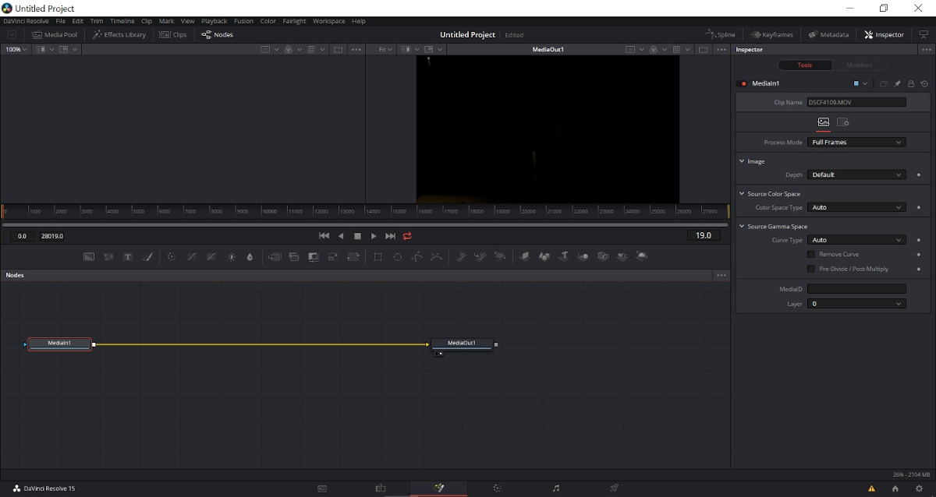936x497 pixels.
Task: Toggle the Inspector panel button
Action: click(x=884, y=34)
